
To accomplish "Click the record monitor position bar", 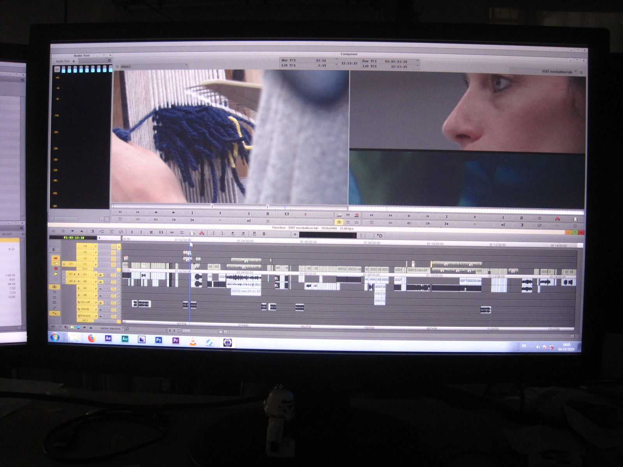I will pyautogui.click(x=466, y=211).
